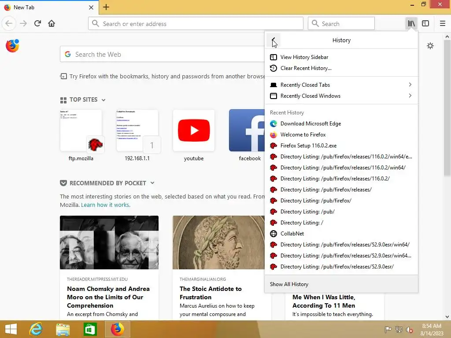Open Directory Listing /pub/firefox/releases/116.0.2/ entry
This screenshot has width=451, height=338.
pos(341,179)
